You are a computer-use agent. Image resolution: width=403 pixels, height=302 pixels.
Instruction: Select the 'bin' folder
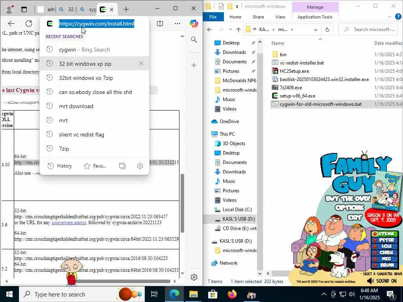click(x=283, y=54)
